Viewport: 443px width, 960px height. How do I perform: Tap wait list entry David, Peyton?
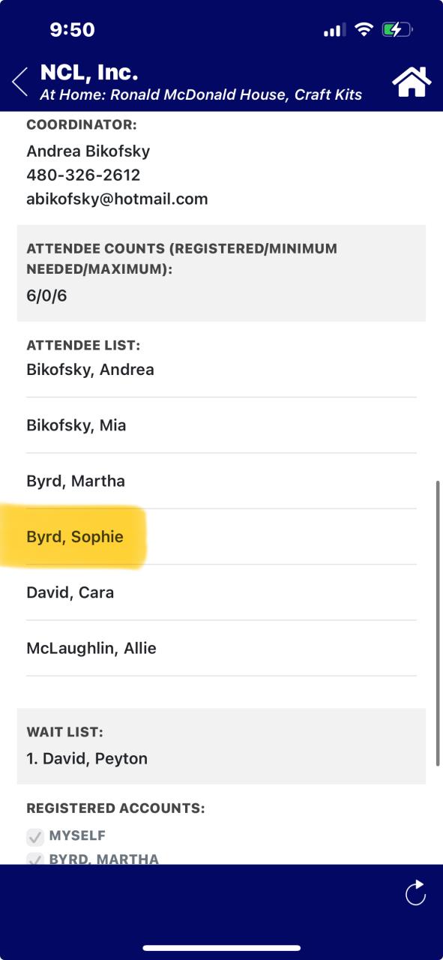[87, 758]
